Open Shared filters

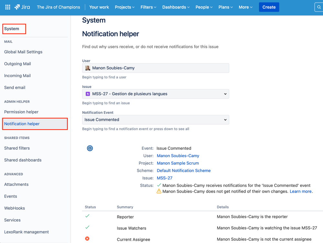17,148
